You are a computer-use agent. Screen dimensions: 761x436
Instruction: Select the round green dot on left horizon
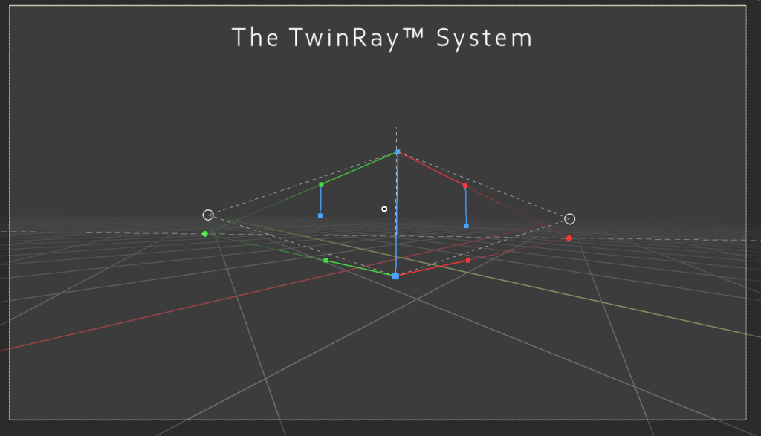(x=205, y=234)
